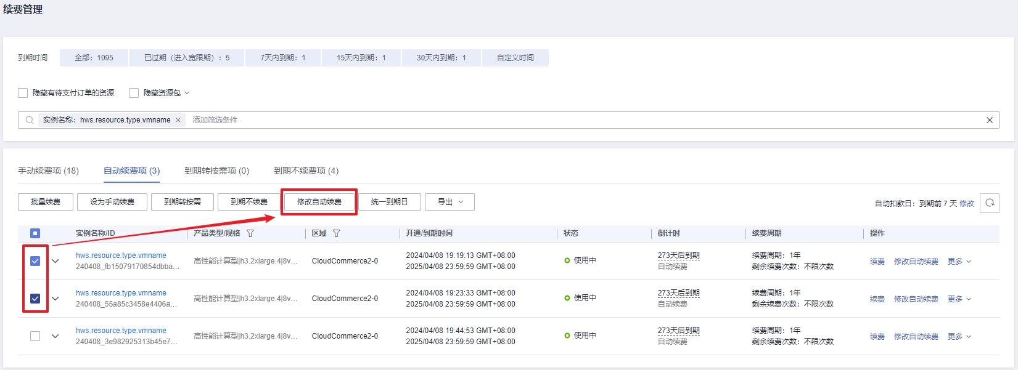This screenshot has height=370, width=1018.
Task: Clear the search bar with the X icon
Action: click(989, 120)
